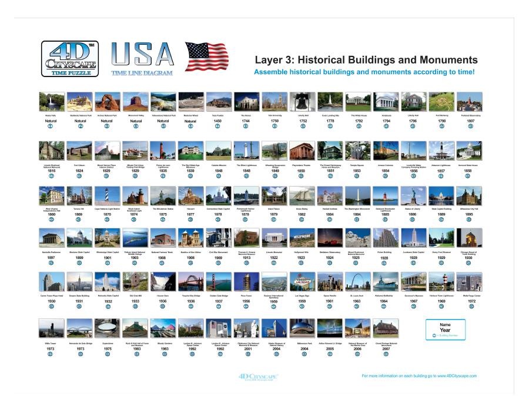The height and width of the screenshot is (412, 529).
Task: Open the Golden Gate Bridge thumbnail
Action: tap(219, 282)
